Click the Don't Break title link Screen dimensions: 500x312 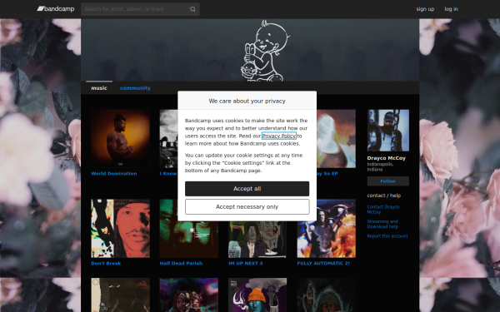point(106,263)
